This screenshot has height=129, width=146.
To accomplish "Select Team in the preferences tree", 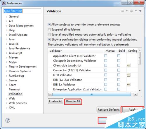I will pyautogui.click(x=13, y=85).
